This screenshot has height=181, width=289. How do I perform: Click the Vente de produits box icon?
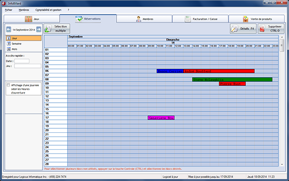pos(246,19)
